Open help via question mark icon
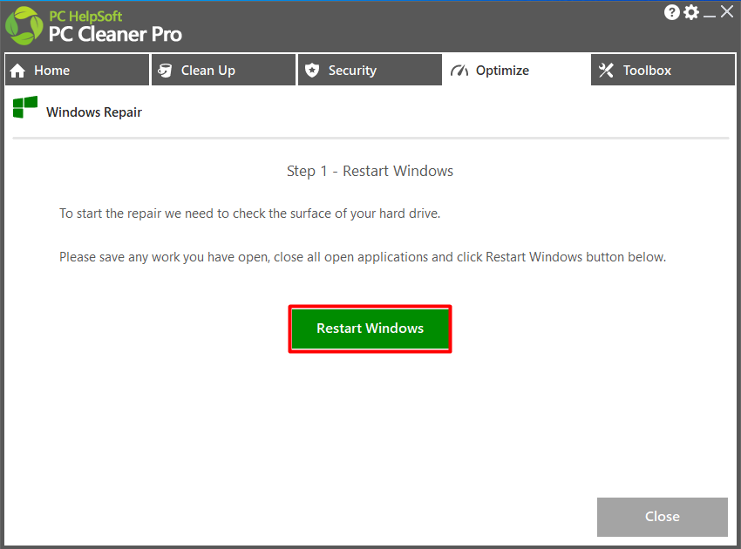741x549 pixels. [671, 12]
